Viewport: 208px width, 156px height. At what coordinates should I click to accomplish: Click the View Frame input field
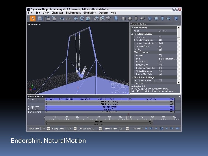tap(44, 128)
